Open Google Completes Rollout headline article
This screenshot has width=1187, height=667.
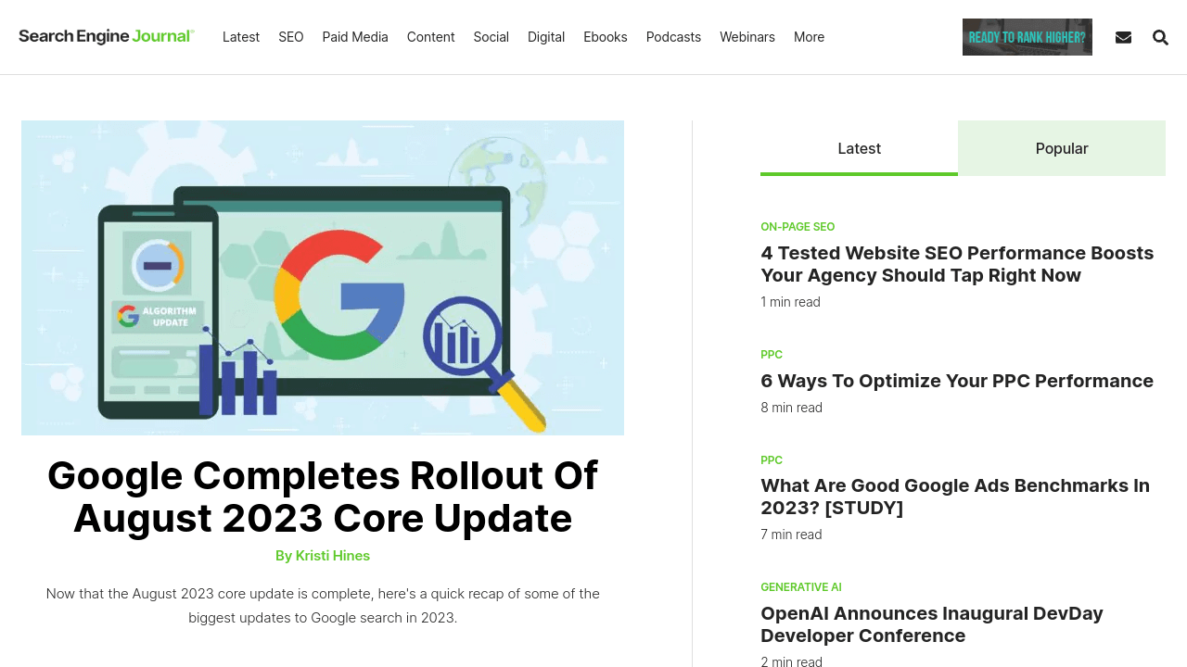pyautogui.click(x=323, y=497)
